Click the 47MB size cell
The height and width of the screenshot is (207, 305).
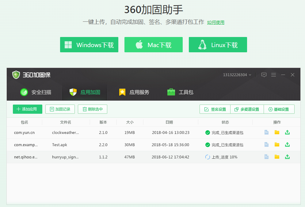(130, 157)
